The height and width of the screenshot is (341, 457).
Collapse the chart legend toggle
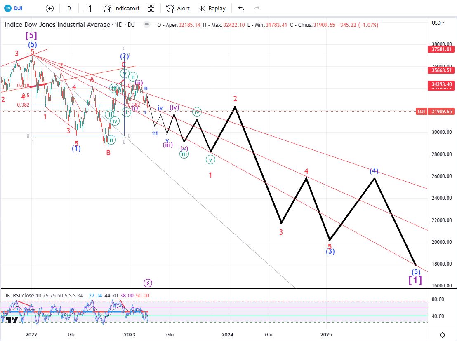pyautogui.click(x=147, y=24)
